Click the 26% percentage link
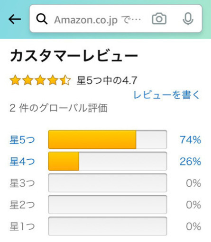This screenshot has height=242, width=211. [x=190, y=161]
